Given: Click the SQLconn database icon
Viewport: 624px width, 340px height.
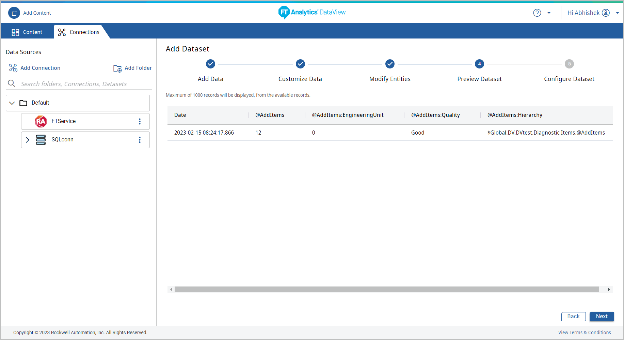Looking at the screenshot, I should (x=41, y=140).
